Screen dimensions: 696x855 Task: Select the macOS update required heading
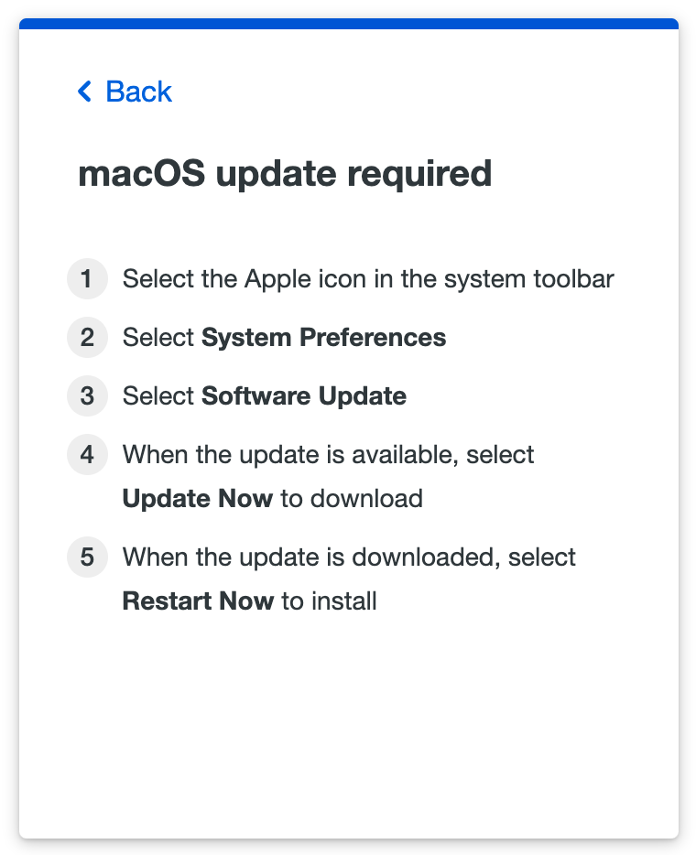click(286, 174)
